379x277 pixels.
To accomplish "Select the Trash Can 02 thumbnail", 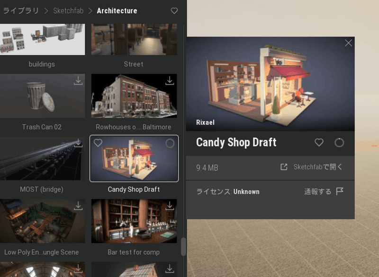I will (42, 96).
